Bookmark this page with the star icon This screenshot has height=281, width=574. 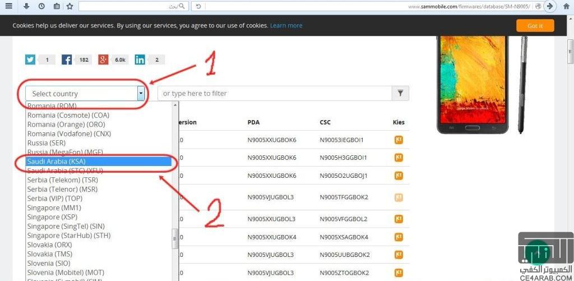(70, 6)
